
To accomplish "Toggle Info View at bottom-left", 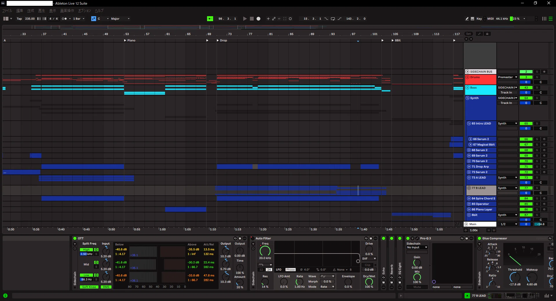I will point(5,296).
